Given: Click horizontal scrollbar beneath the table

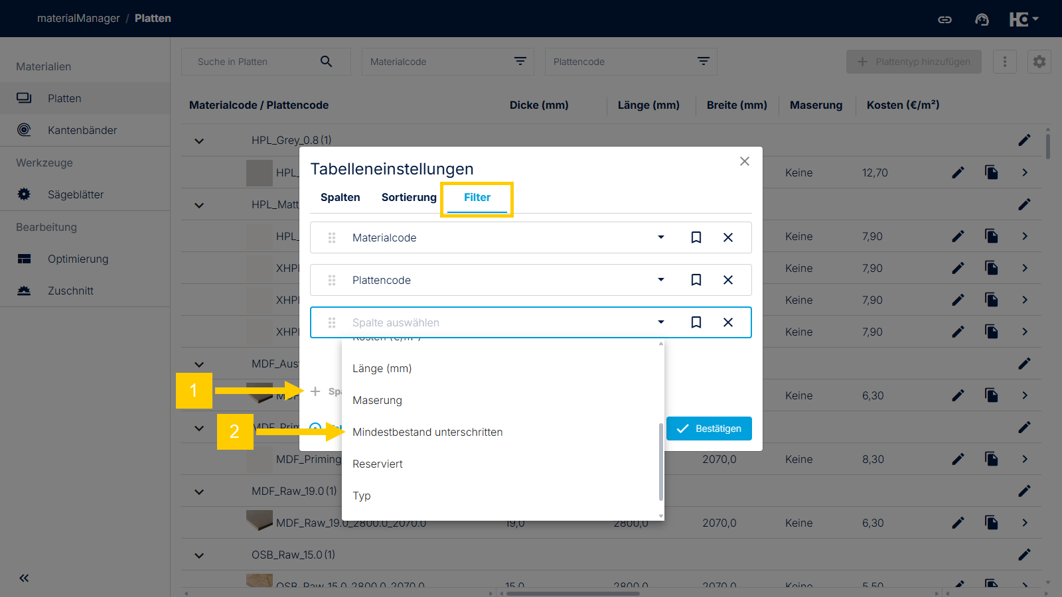Looking at the screenshot, I should coord(573,594).
